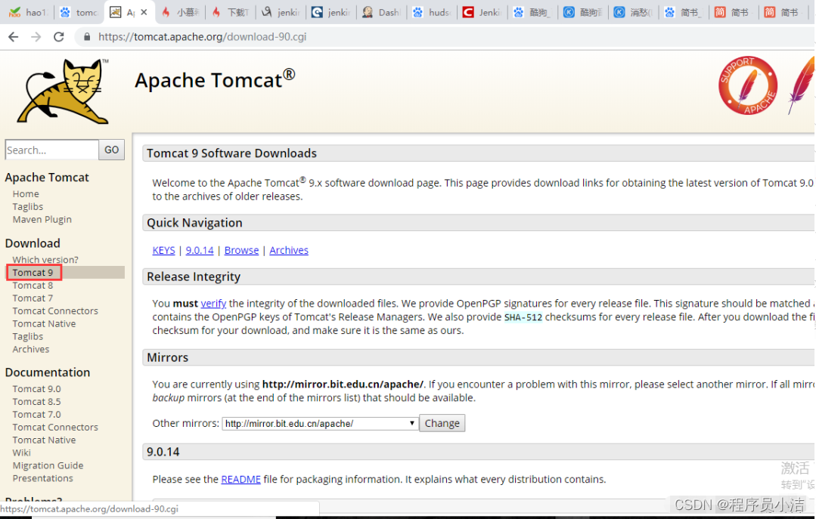Open the 下载T tab
816x519 pixels.
pos(230,12)
